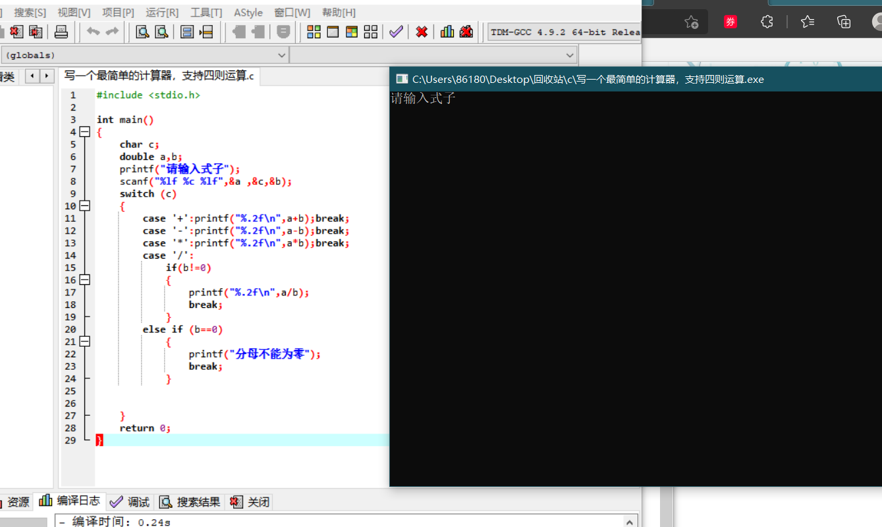Click the Print toolbar icon
The width and height of the screenshot is (882, 527).
[x=61, y=32]
